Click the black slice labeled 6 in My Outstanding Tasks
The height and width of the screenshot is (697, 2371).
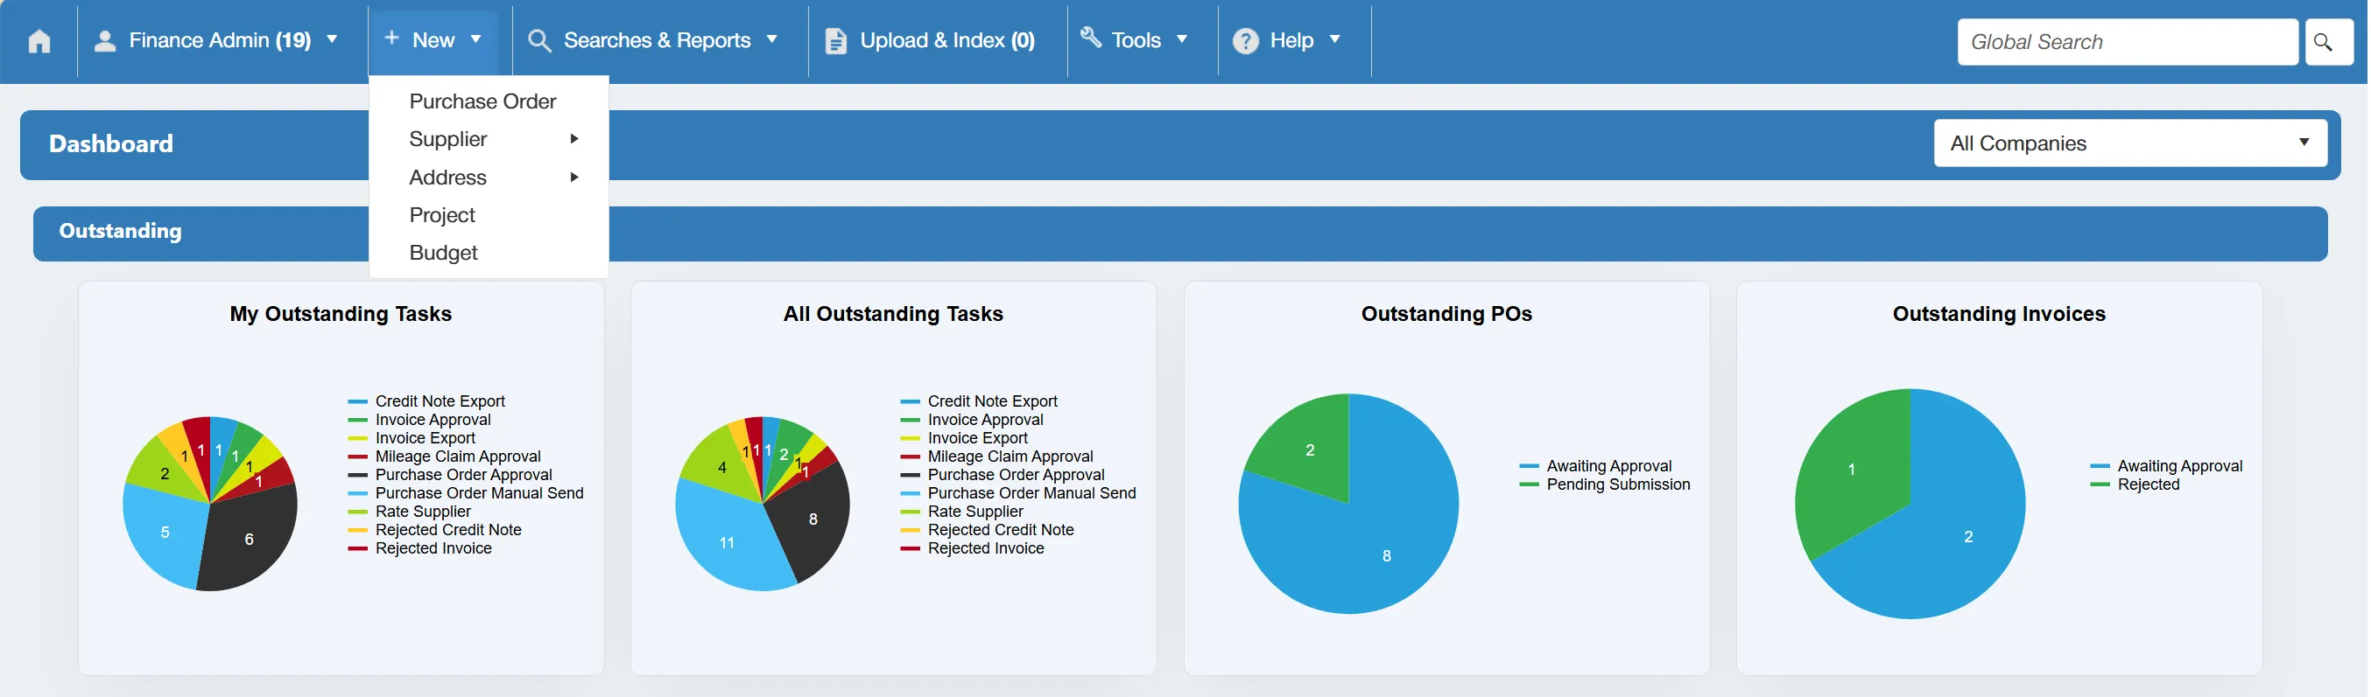coord(249,539)
